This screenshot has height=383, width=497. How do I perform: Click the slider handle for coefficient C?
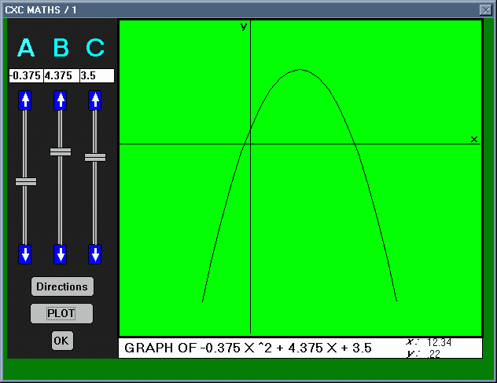click(95, 157)
